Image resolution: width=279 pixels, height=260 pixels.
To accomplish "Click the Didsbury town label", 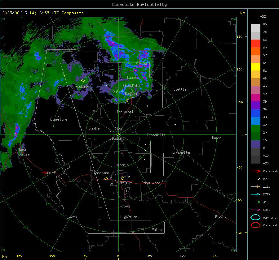I will 117,139.
